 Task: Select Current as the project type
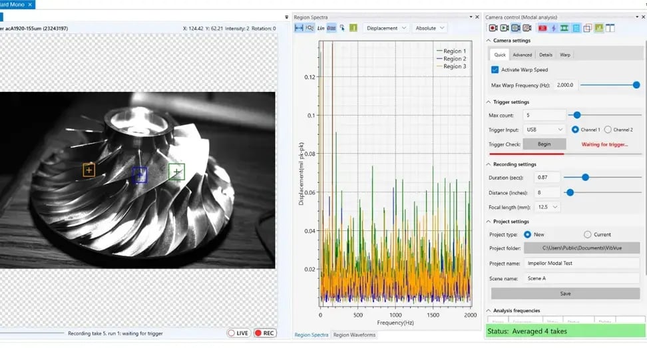pyautogui.click(x=588, y=234)
